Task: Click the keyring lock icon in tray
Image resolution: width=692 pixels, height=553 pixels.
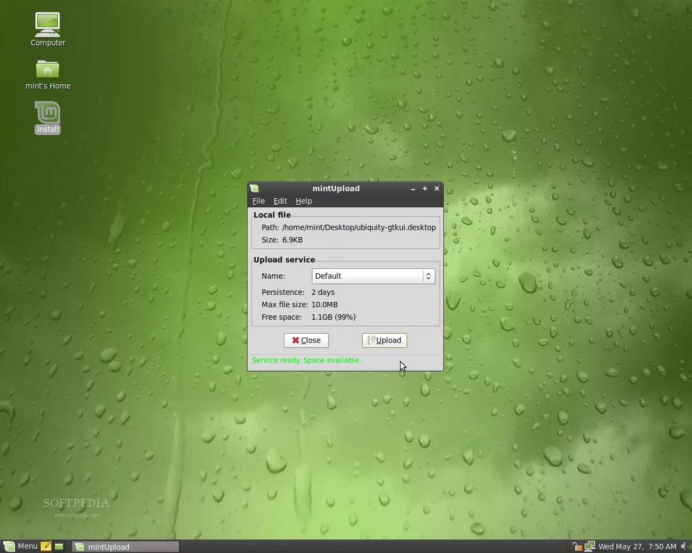Action: click(x=576, y=546)
